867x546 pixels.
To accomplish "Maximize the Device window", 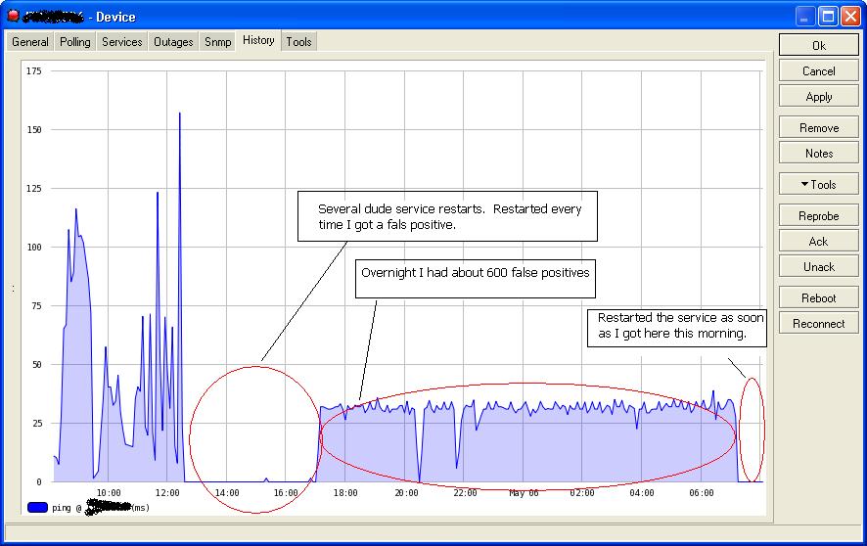I will pyautogui.click(x=828, y=17).
